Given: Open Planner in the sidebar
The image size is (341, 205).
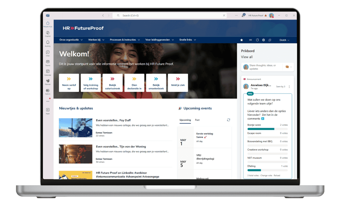Looking at the screenshot, I should click(x=48, y=82).
